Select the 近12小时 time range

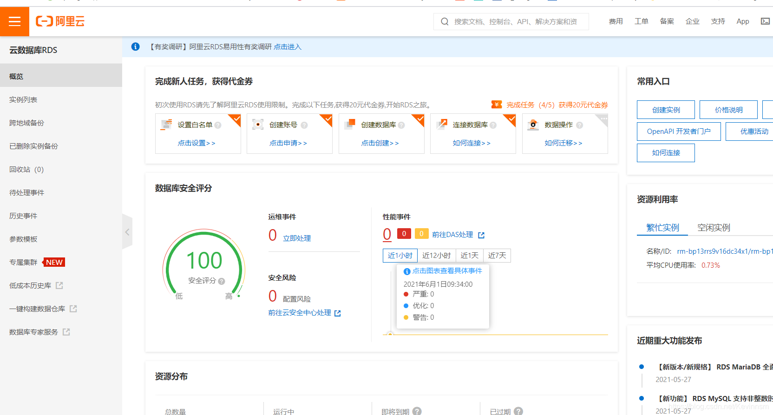(436, 256)
